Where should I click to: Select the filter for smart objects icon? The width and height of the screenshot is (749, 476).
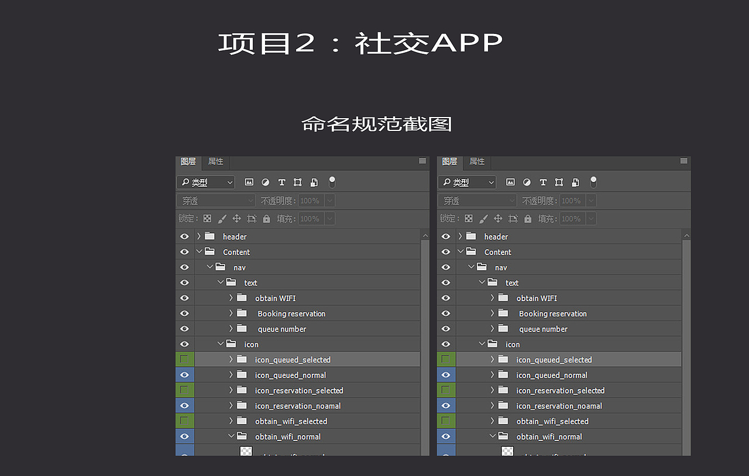(x=314, y=182)
